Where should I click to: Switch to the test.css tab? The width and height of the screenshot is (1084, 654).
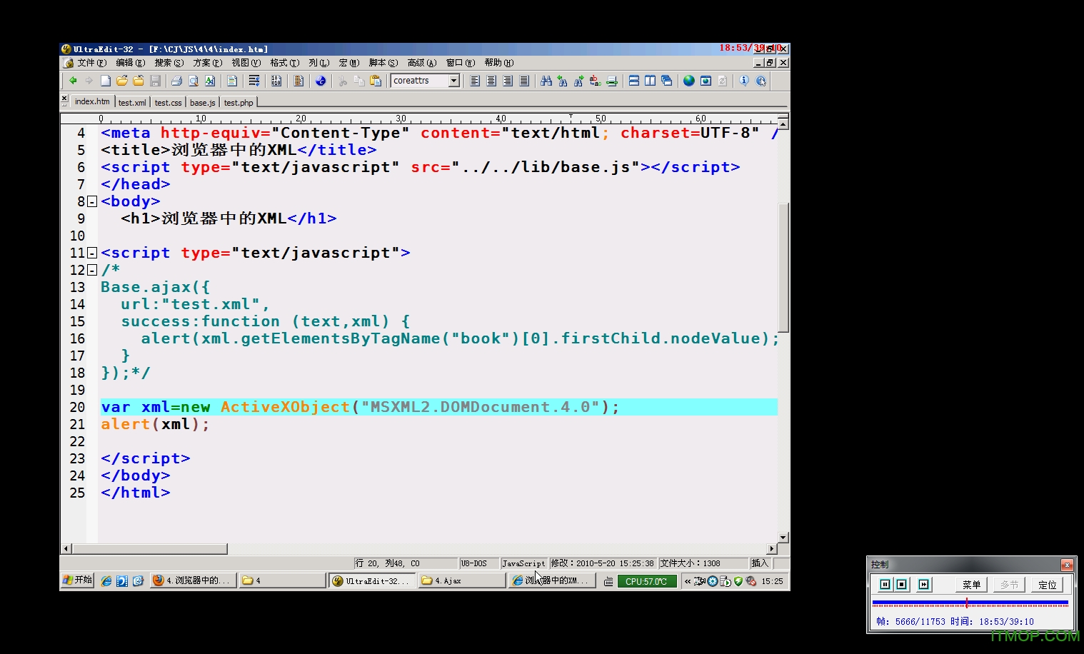tap(168, 103)
